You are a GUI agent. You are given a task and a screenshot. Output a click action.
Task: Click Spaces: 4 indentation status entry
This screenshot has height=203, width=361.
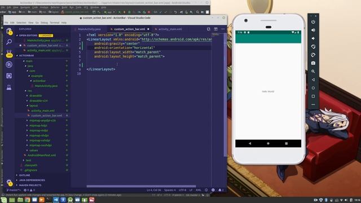click(x=170, y=190)
